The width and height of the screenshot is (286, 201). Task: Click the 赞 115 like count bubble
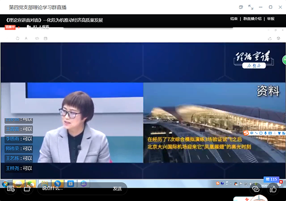click(271, 179)
